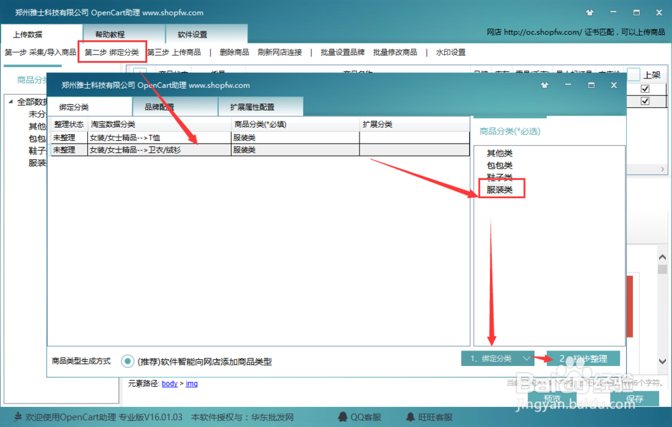Viewport: 672px width, 427px height.
Task: Select the 软件智能向网店添加商品类型 radio option
Action: (x=127, y=361)
